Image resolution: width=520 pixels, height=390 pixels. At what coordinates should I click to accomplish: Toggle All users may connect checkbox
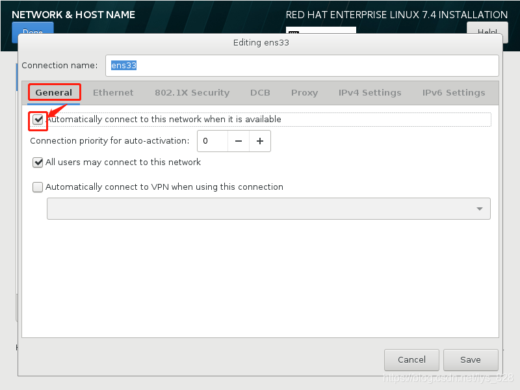38,162
